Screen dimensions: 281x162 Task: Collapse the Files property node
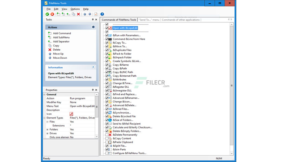pyautogui.click(x=47, y=122)
